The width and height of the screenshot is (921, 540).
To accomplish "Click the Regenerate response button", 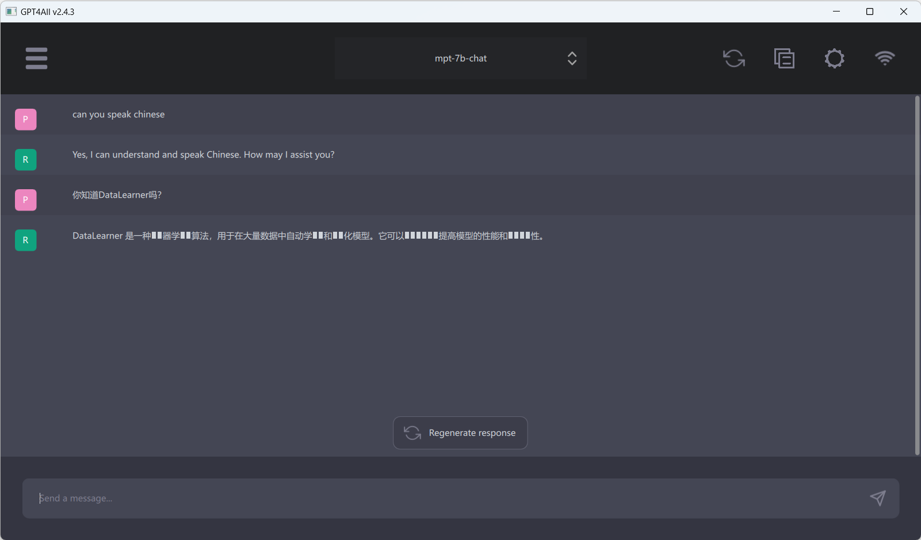I will pyautogui.click(x=460, y=432).
